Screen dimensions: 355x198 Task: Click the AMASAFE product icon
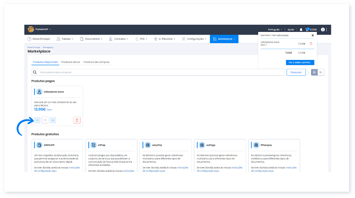(39, 145)
